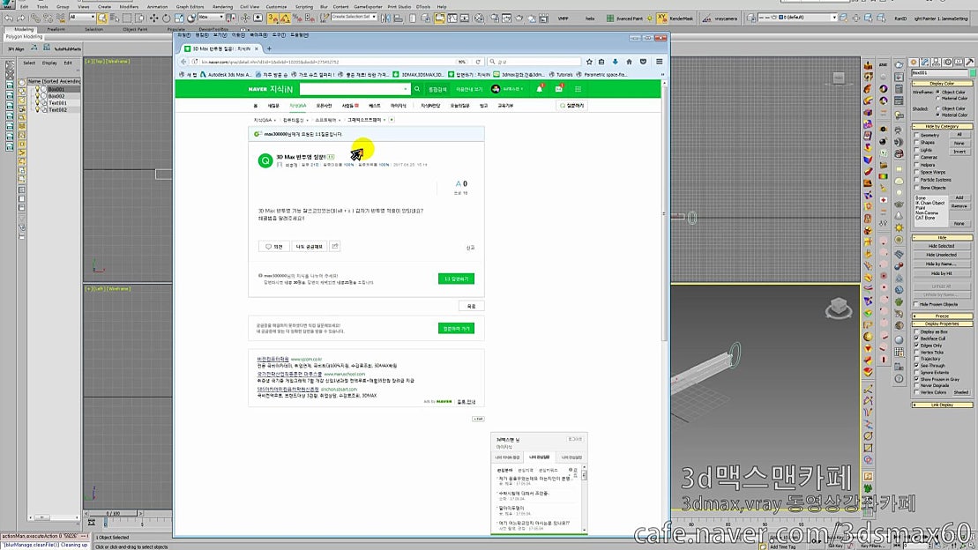Enable the Geometry hide checkbox
The width and height of the screenshot is (978, 550).
click(917, 135)
